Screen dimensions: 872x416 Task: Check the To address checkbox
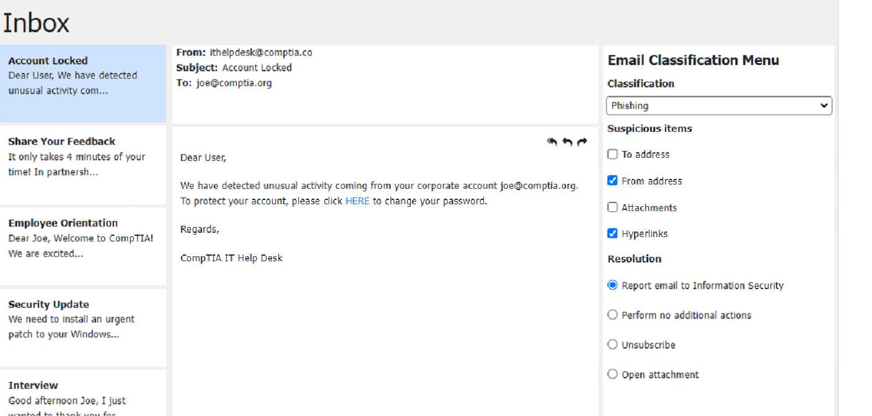tap(613, 155)
